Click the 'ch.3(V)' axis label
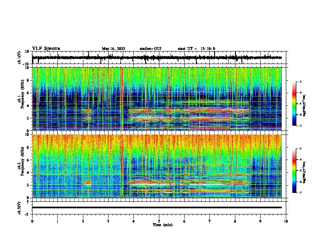Screen dimensions: 322x248 20,208
